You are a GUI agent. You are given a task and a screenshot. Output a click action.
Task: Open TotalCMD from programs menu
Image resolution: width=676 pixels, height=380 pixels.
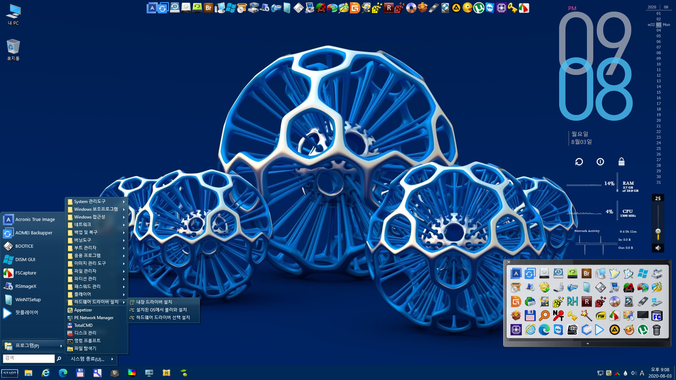click(x=96, y=325)
